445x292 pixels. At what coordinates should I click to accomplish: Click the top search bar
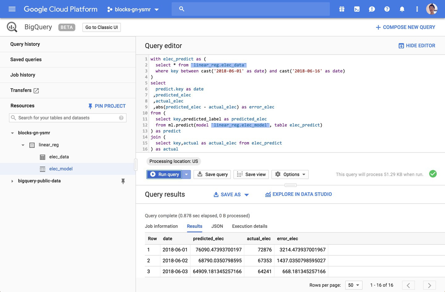251,9
